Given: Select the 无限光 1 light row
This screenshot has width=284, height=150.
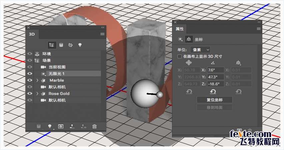Looking at the screenshot, I should click(x=67, y=74).
